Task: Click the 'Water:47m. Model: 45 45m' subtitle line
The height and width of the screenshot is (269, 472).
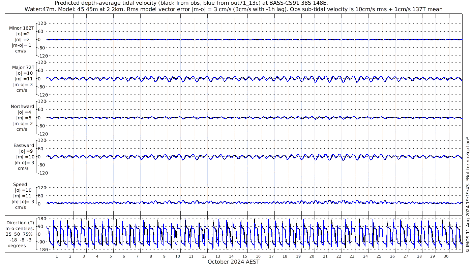Action: click(234, 9)
